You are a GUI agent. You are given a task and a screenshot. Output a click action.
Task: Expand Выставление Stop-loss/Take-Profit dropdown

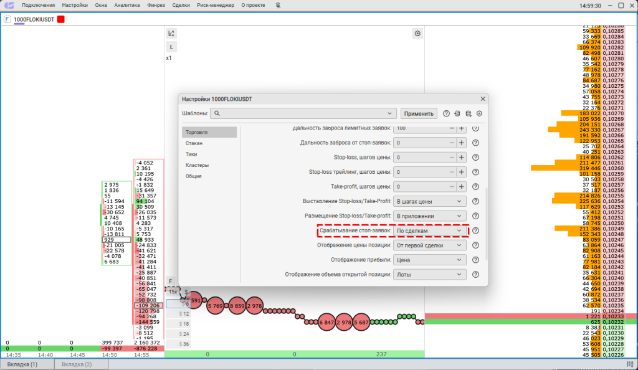coord(430,201)
